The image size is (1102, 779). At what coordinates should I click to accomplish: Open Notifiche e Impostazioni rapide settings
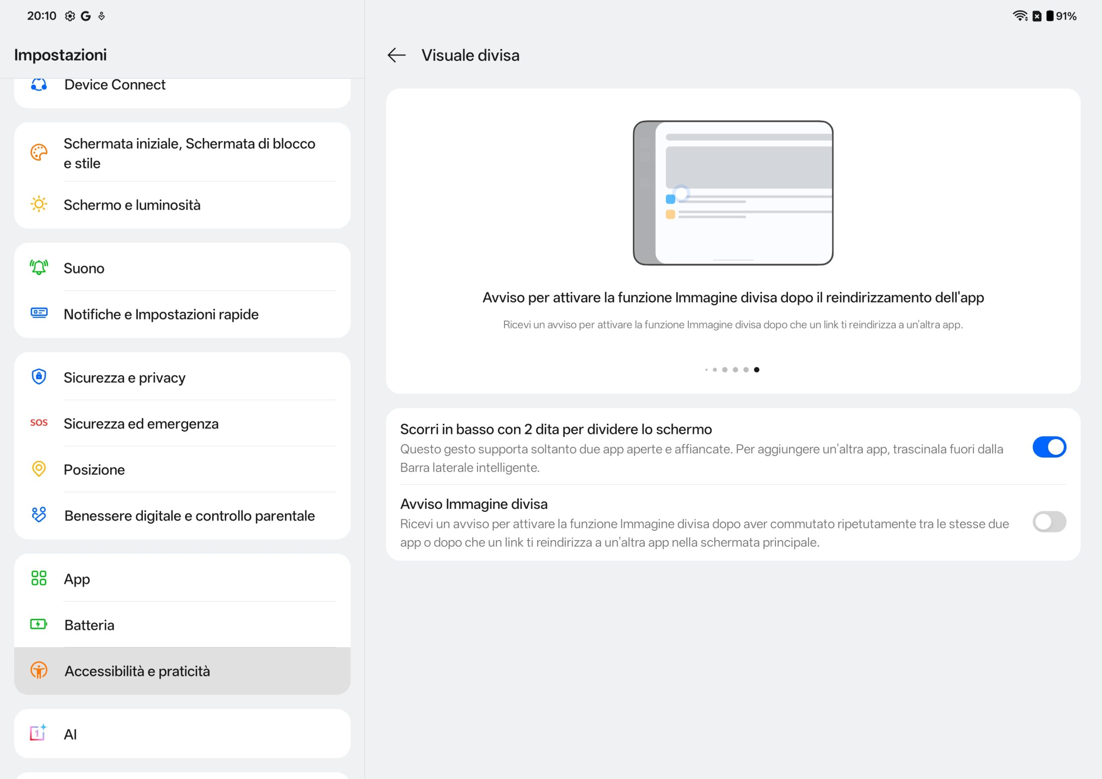tap(161, 314)
